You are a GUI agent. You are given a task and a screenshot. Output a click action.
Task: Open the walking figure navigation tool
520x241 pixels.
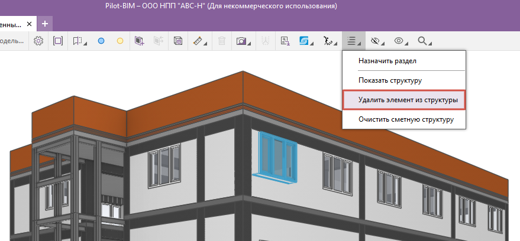330,41
